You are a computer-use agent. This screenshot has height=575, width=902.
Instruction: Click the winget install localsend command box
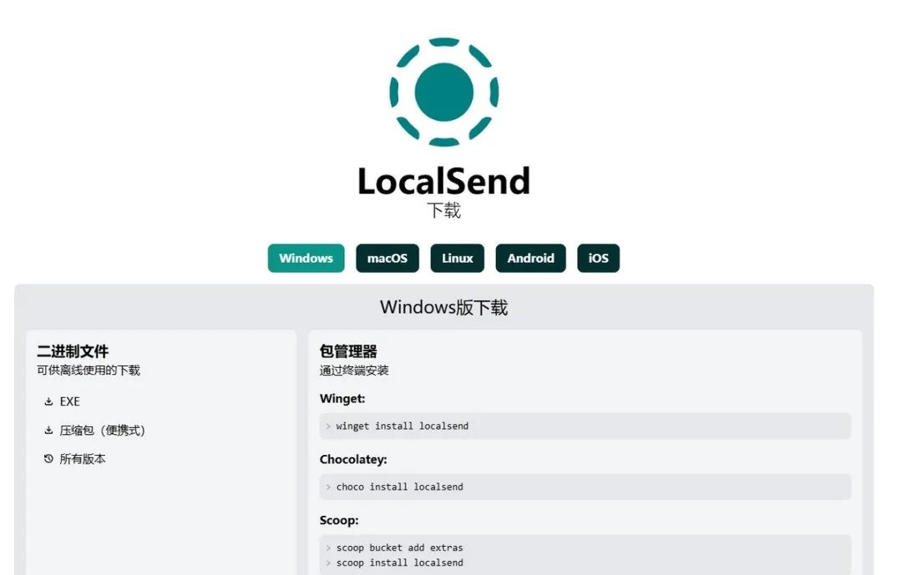point(585,426)
